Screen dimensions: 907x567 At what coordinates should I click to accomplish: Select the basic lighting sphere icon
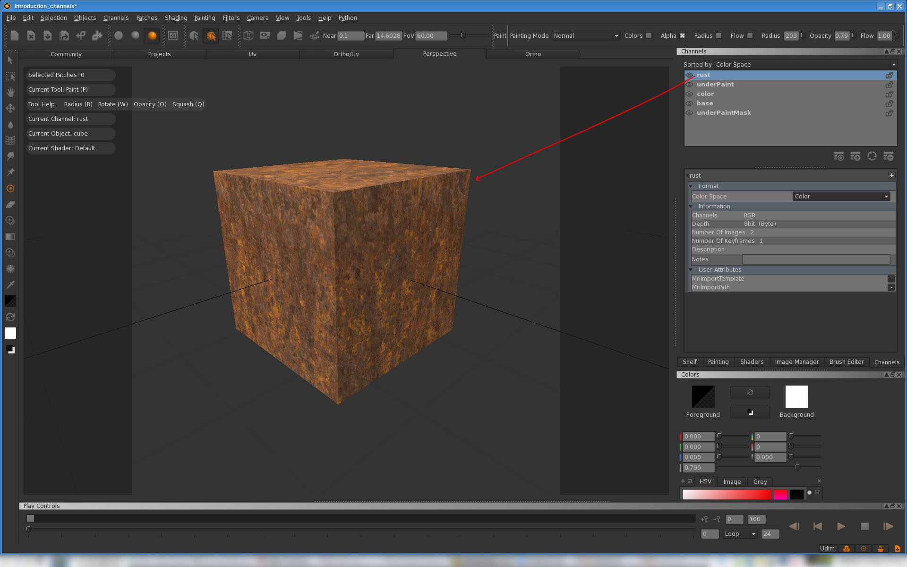tap(135, 35)
